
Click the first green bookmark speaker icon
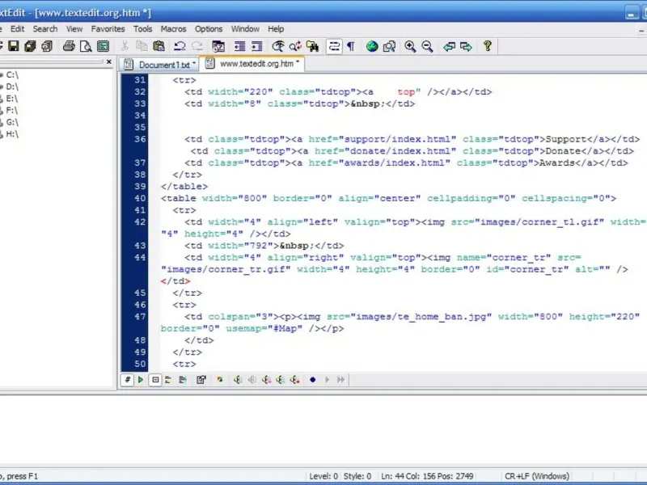[x=238, y=380]
